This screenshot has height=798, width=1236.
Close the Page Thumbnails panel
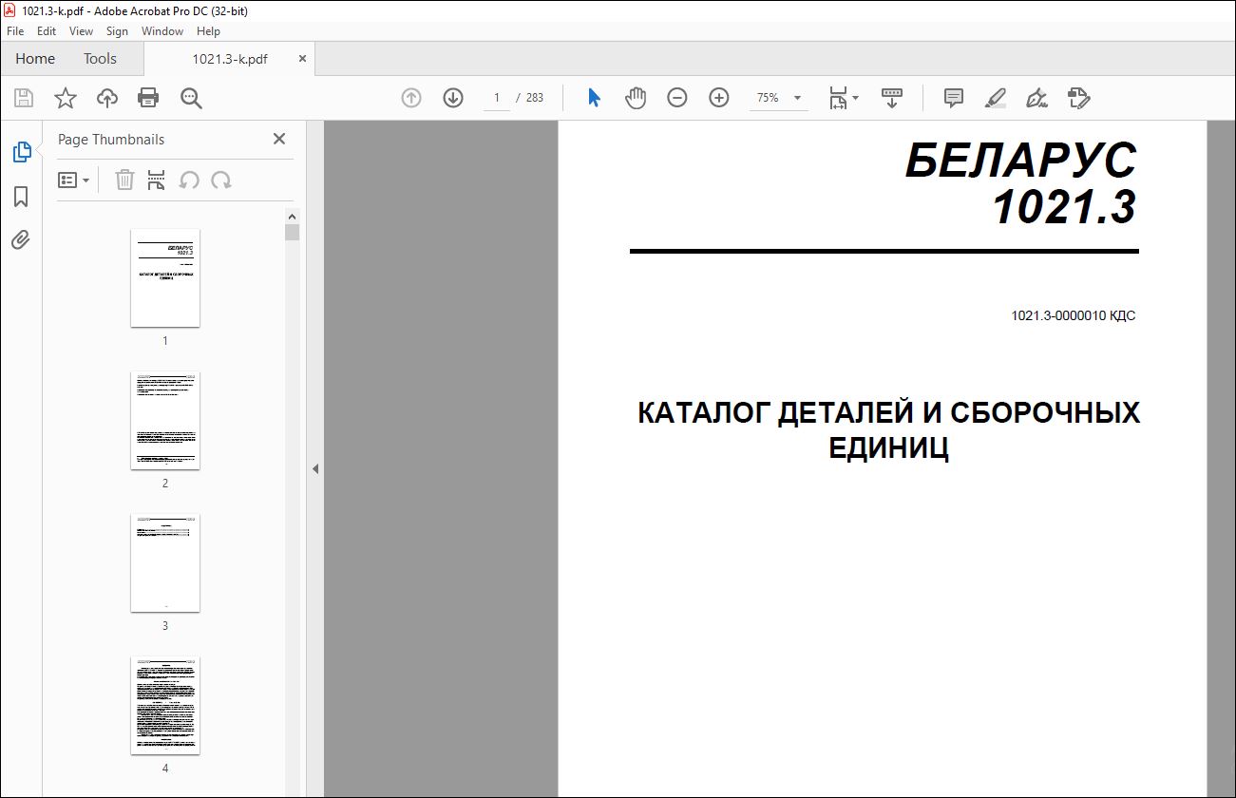pyautogui.click(x=279, y=139)
